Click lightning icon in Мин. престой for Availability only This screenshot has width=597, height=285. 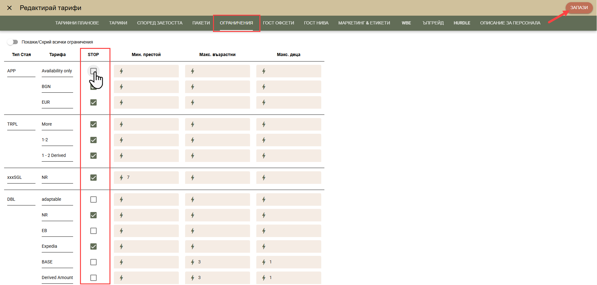coord(121,71)
